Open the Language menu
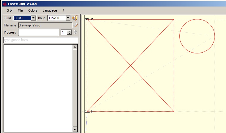226x133 pixels. [x=50, y=10]
